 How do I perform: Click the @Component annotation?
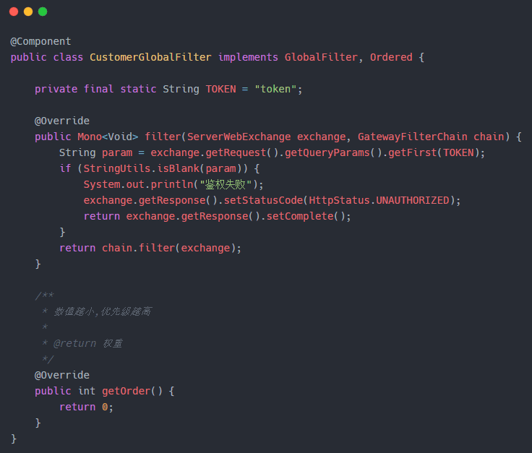40,41
